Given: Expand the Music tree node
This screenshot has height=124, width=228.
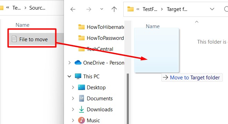Looking at the screenshot, I should point(73,120).
